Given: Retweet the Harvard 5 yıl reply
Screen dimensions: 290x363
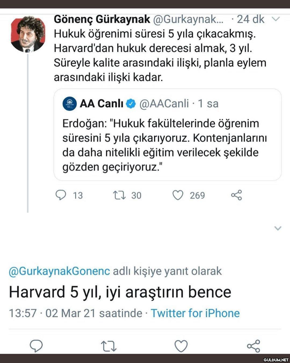Looking at the screenshot, I should click(108, 346).
